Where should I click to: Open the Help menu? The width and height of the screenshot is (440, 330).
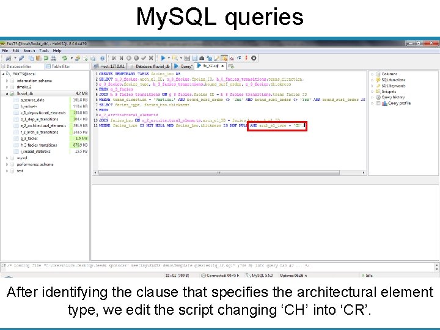[57, 51]
